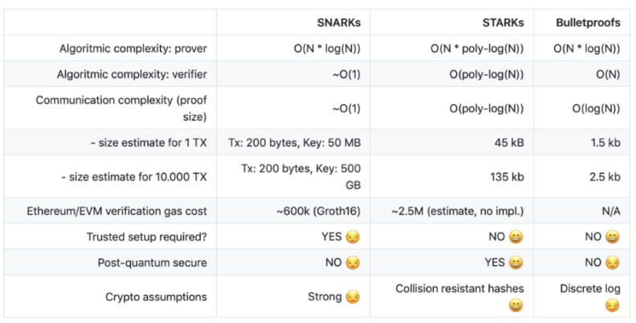The image size is (636, 323).
Task: Select the STARKs column header
Action: pyautogui.click(x=503, y=22)
